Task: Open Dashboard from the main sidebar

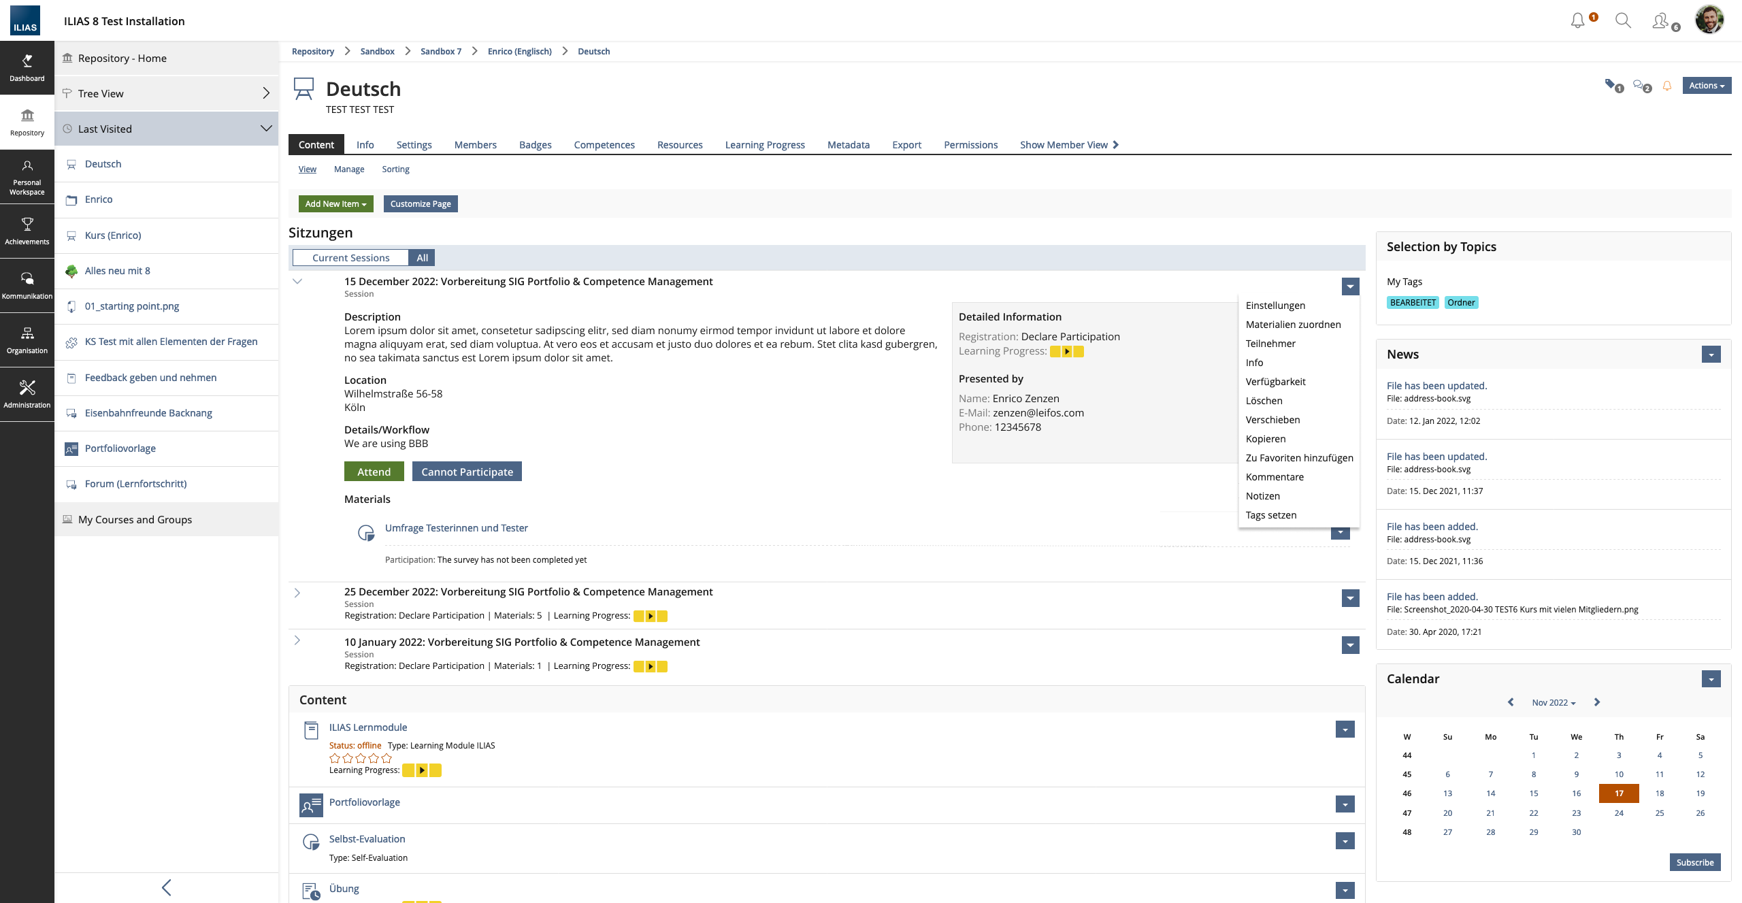Action: point(27,67)
